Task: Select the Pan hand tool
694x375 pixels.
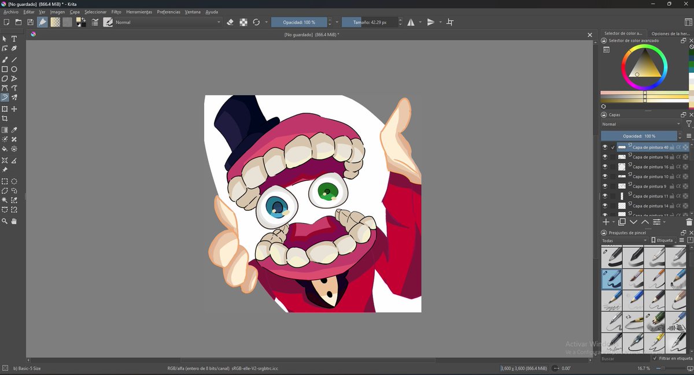Action: coord(14,221)
